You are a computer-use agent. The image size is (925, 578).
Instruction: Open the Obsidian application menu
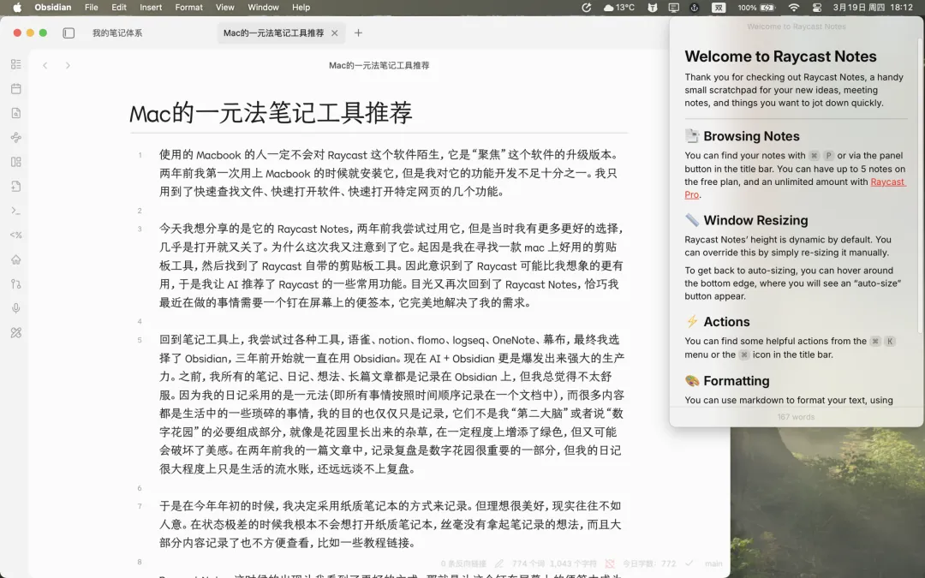click(52, 8)
